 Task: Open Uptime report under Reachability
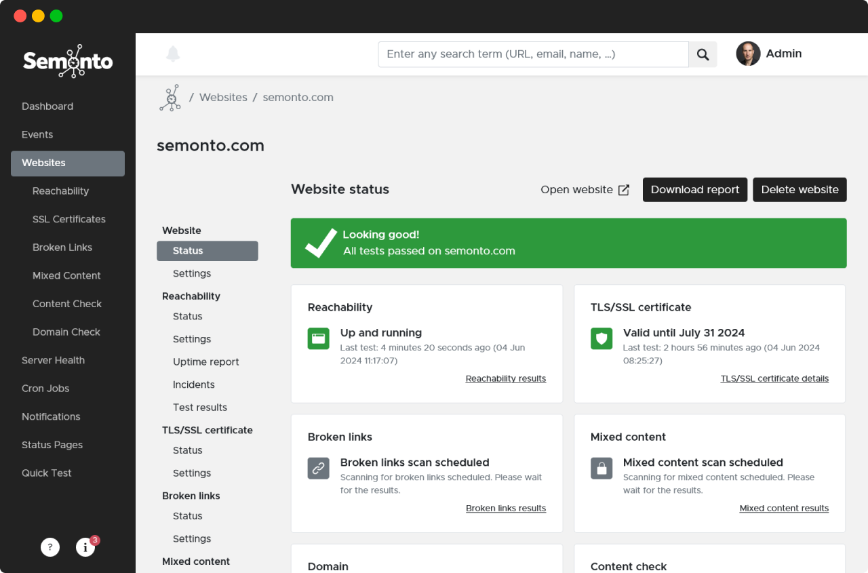206,362
